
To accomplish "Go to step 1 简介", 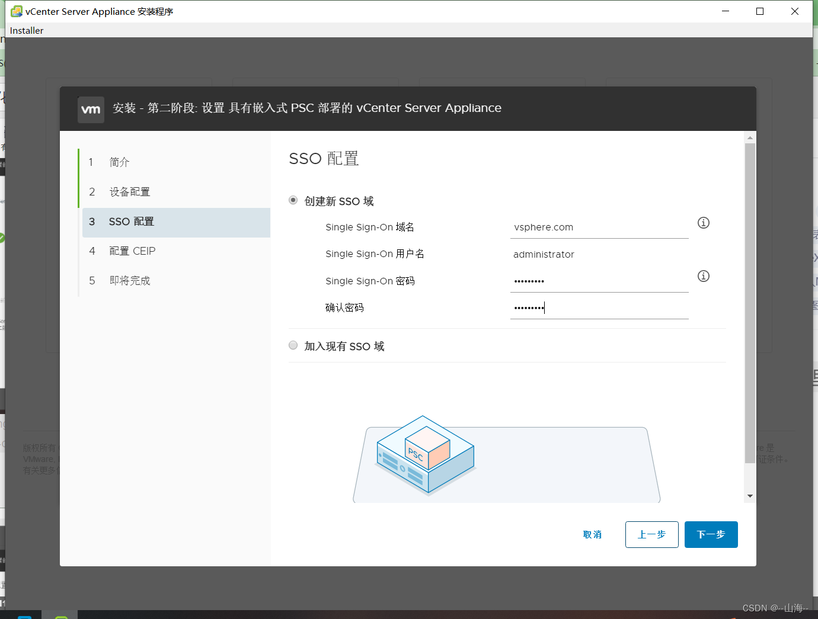I will pos(175,162).
